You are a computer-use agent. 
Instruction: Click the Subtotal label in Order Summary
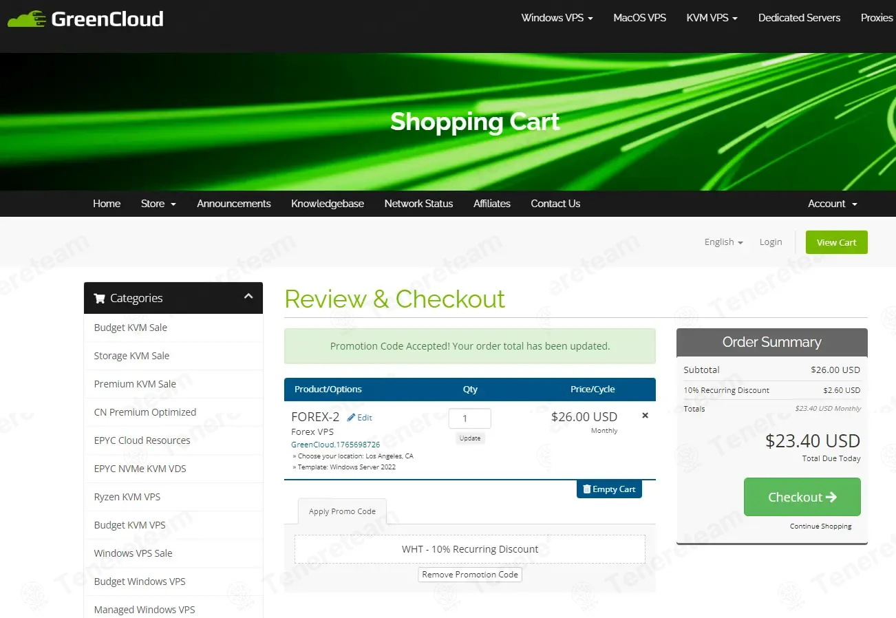[x=701, y=370]
